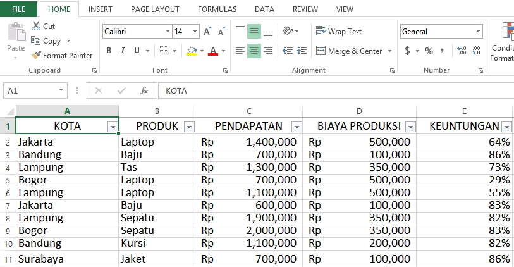Switch to the FORMULAS tab
This screenshot has height=267, width=514.
[217, 9]
